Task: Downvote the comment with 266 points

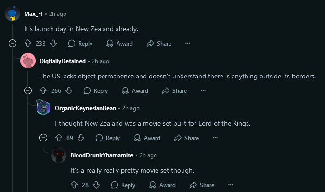Action: [x=69, y=91]
